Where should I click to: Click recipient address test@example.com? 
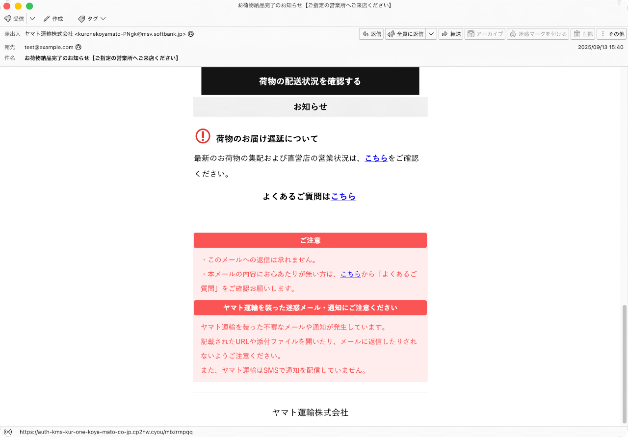49,47
